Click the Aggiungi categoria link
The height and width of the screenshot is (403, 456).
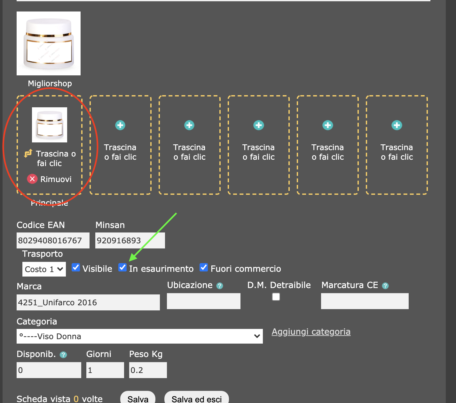pyautogui.click(x=311, y=332)
